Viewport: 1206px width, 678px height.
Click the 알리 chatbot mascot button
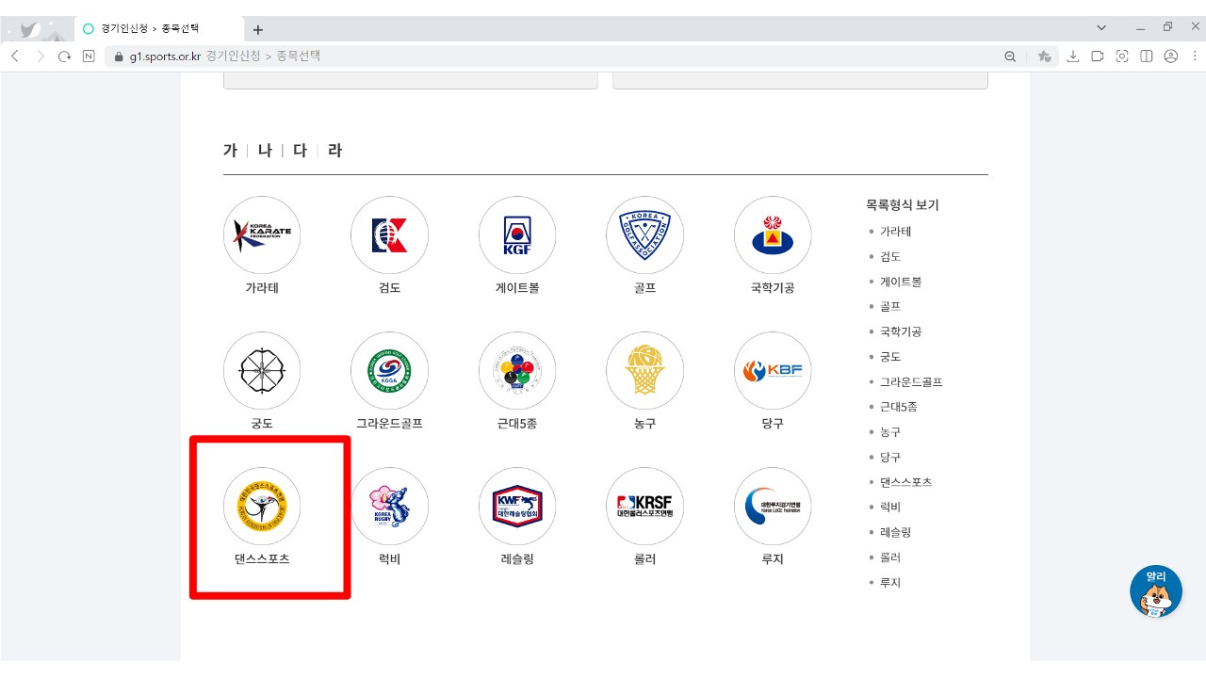1155,592
